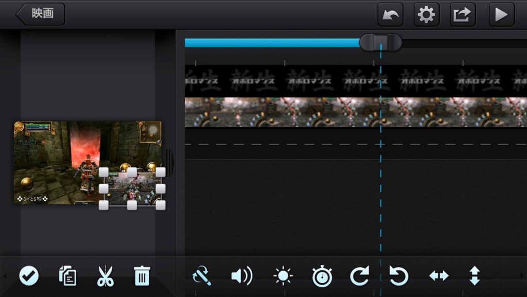Select the title text track clip
This screenshot has height=297, width=527.
[x=356, y=81]
